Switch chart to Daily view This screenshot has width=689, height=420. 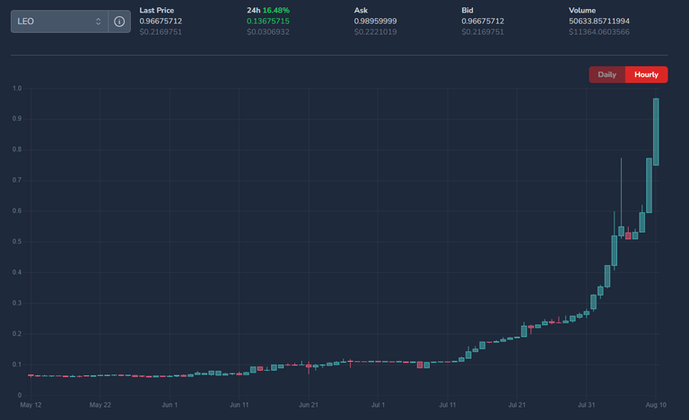pos(606,74)
